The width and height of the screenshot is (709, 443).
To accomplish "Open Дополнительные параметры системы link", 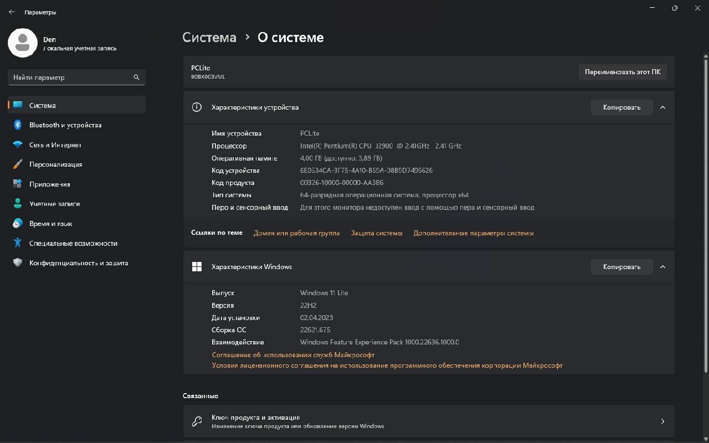I will point(473,233).
